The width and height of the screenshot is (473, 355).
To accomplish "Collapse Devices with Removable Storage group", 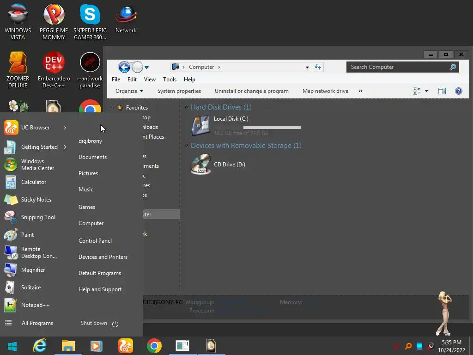I will tap(187, 146).
